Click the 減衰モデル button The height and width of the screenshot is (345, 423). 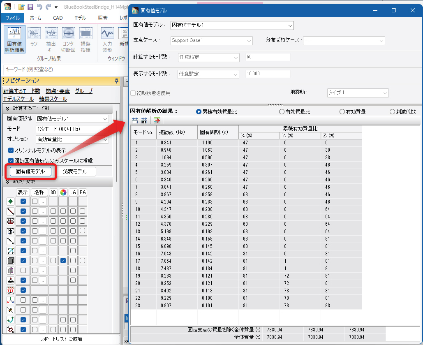tap(75, 171)
